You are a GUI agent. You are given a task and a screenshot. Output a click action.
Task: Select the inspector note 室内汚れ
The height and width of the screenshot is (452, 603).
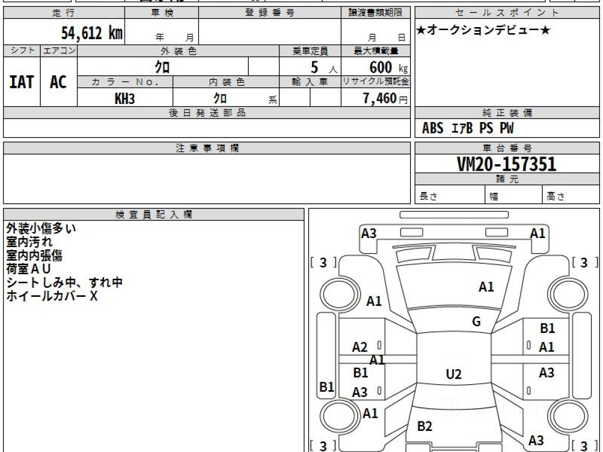click(x=30, y=242)
